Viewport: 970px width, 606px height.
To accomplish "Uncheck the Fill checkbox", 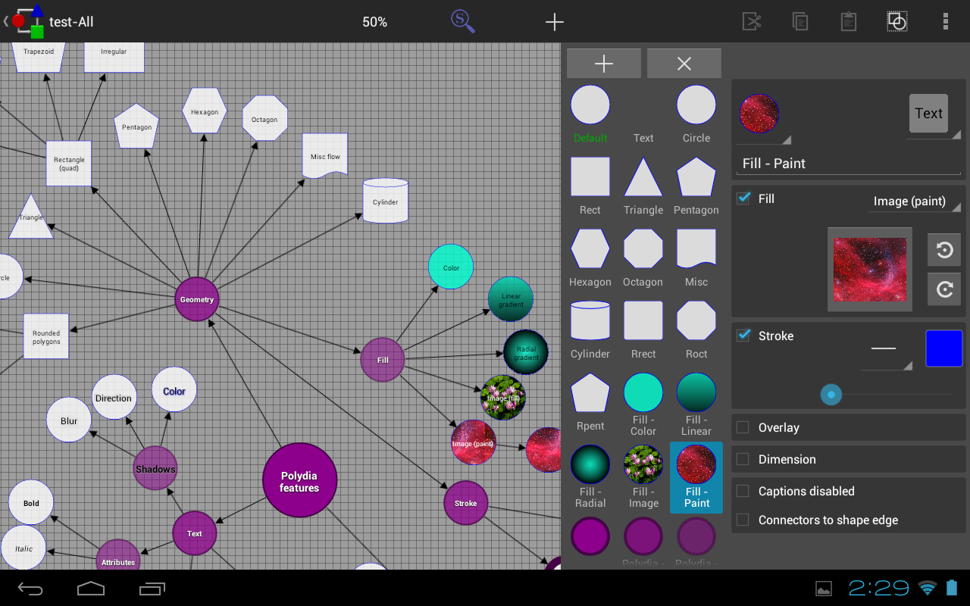I will [744, 198].
